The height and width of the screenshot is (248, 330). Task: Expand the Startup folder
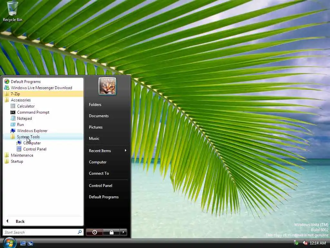[43, 161]
